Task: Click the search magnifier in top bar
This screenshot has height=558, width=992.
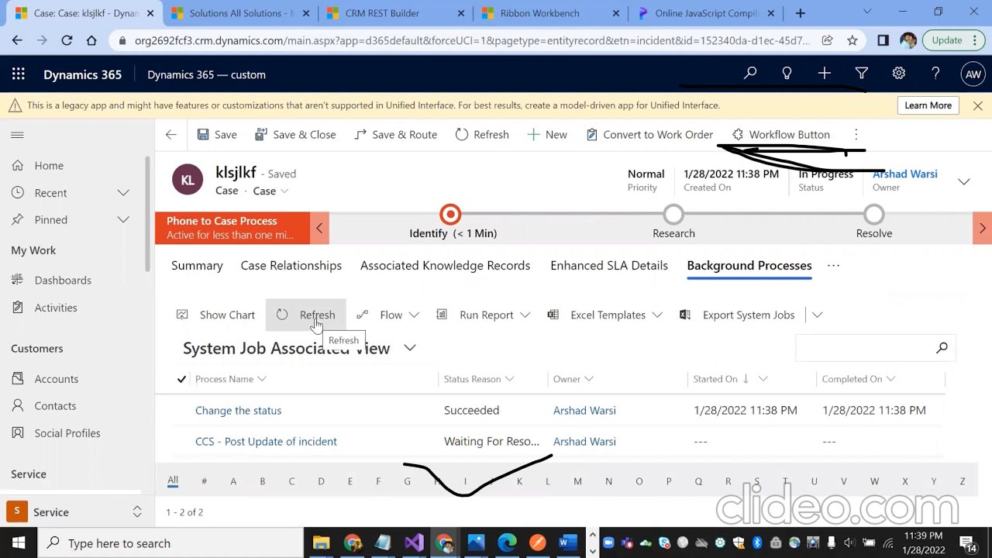Action: (x=749, y=74)
